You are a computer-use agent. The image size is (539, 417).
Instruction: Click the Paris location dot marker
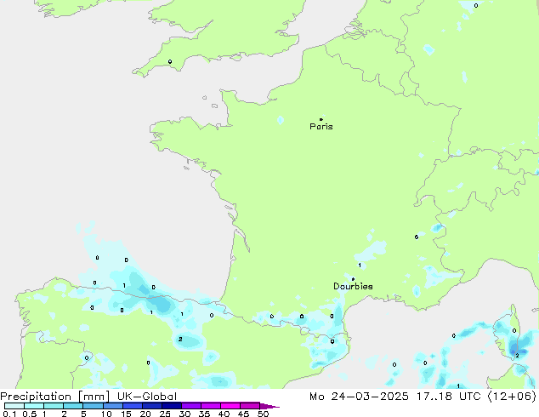point(321,119)
